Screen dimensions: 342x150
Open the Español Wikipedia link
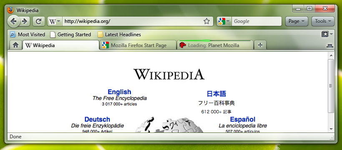tap(243, 120)
